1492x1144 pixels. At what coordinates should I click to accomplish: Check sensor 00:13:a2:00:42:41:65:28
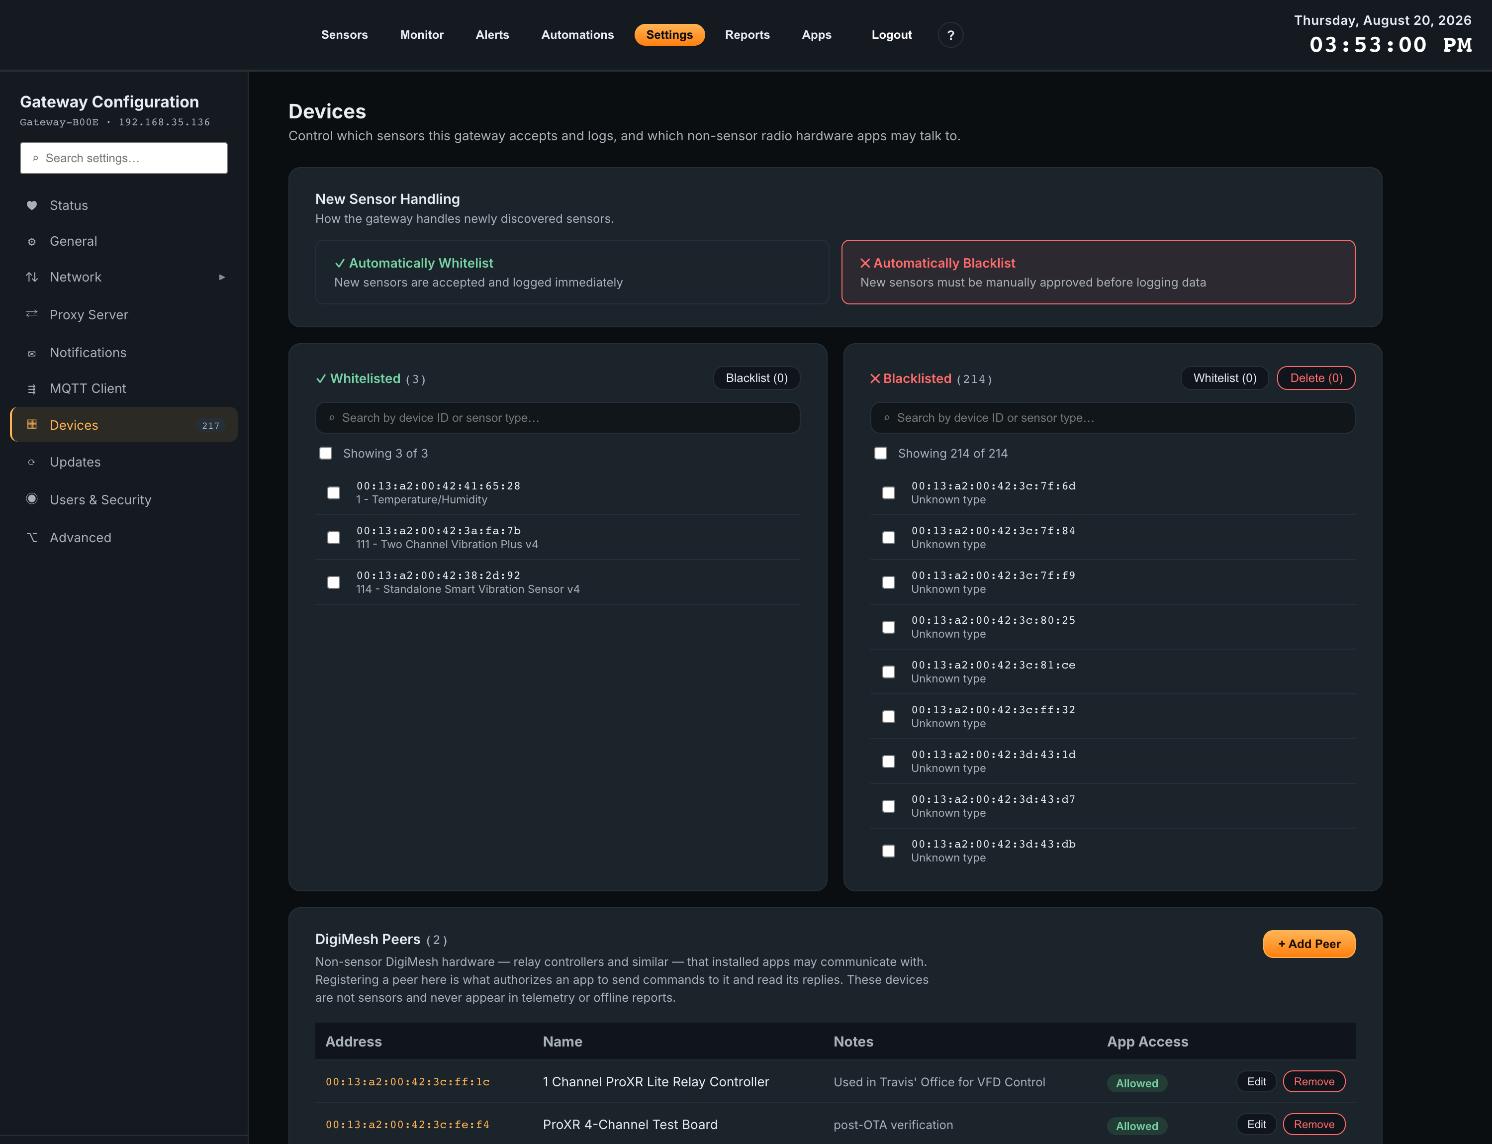[x=334, y=492]
